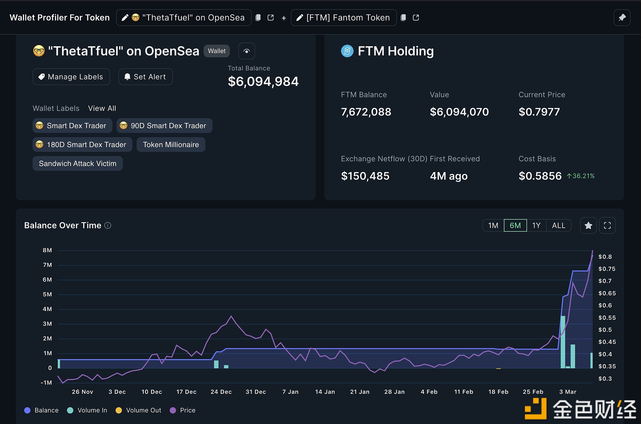Click the First Received value 4M ago
The width and height of the screenshot is (641, 424).
point(449,176)
